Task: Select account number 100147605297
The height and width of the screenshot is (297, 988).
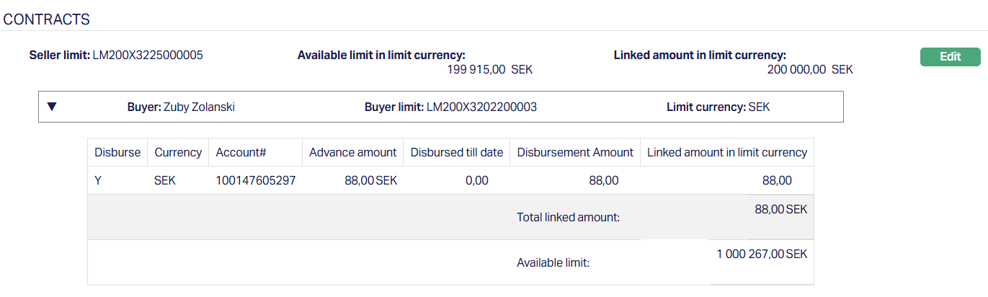Action: (x=255, y=181)
